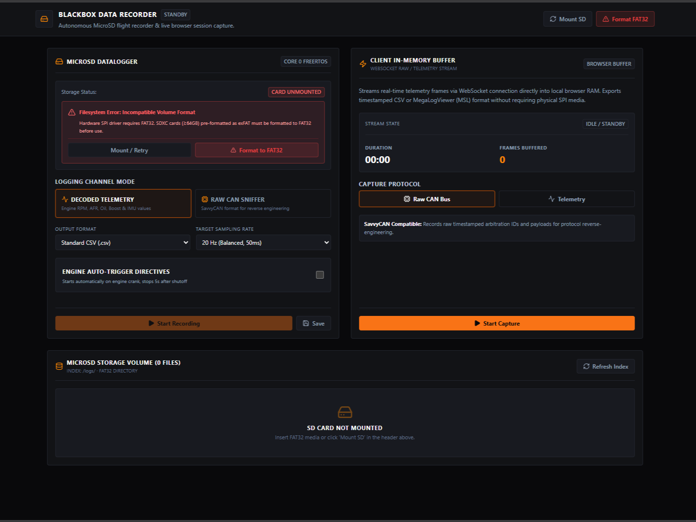Click the Frames Buffered value 0
The width and height of the screenshot is (696, 522).
click(503, 160)
